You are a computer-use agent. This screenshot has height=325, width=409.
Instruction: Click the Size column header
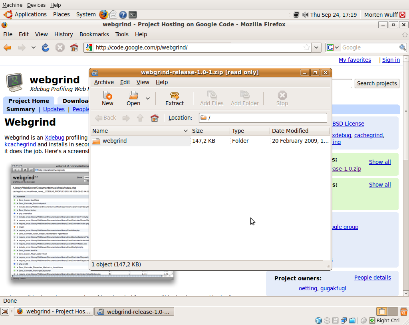pyautogui.click(x=210, y=131)
